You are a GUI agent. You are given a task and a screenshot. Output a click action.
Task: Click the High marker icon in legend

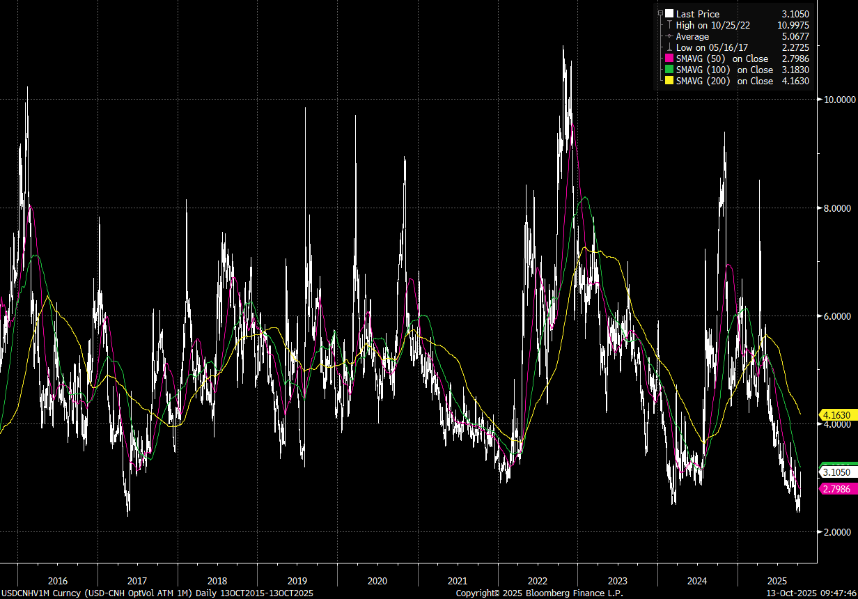pyautogui.click(x=669, y=25)
